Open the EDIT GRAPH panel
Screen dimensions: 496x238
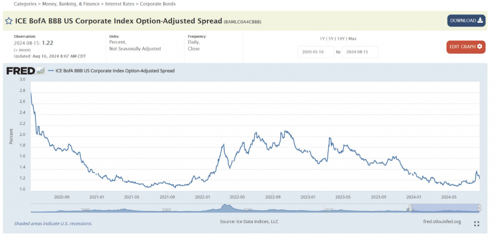point(465,46)
